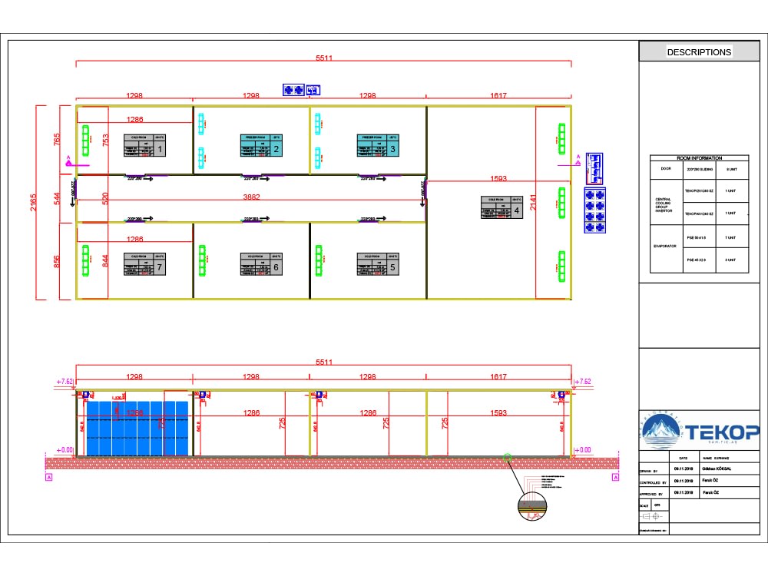Click the eight-fan blue condenser unit
The height and width of the screenshot is (576, 768).
[594, 210]
